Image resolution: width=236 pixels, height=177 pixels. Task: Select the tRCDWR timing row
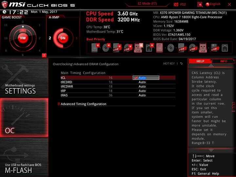118,87
